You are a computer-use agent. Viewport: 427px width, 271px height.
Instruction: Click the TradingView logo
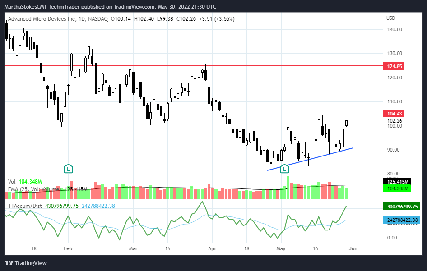26,263
